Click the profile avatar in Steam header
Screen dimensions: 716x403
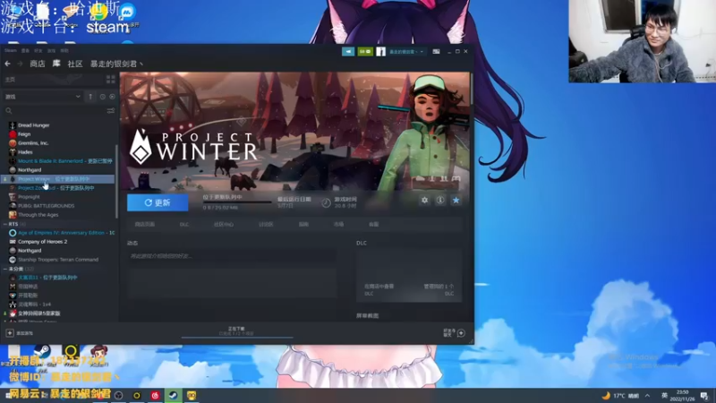tap(381, 52)
